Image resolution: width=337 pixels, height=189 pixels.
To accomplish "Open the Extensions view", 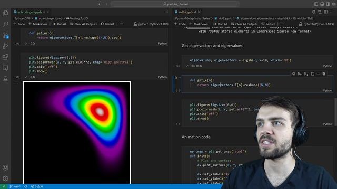I will click(5, 57).
